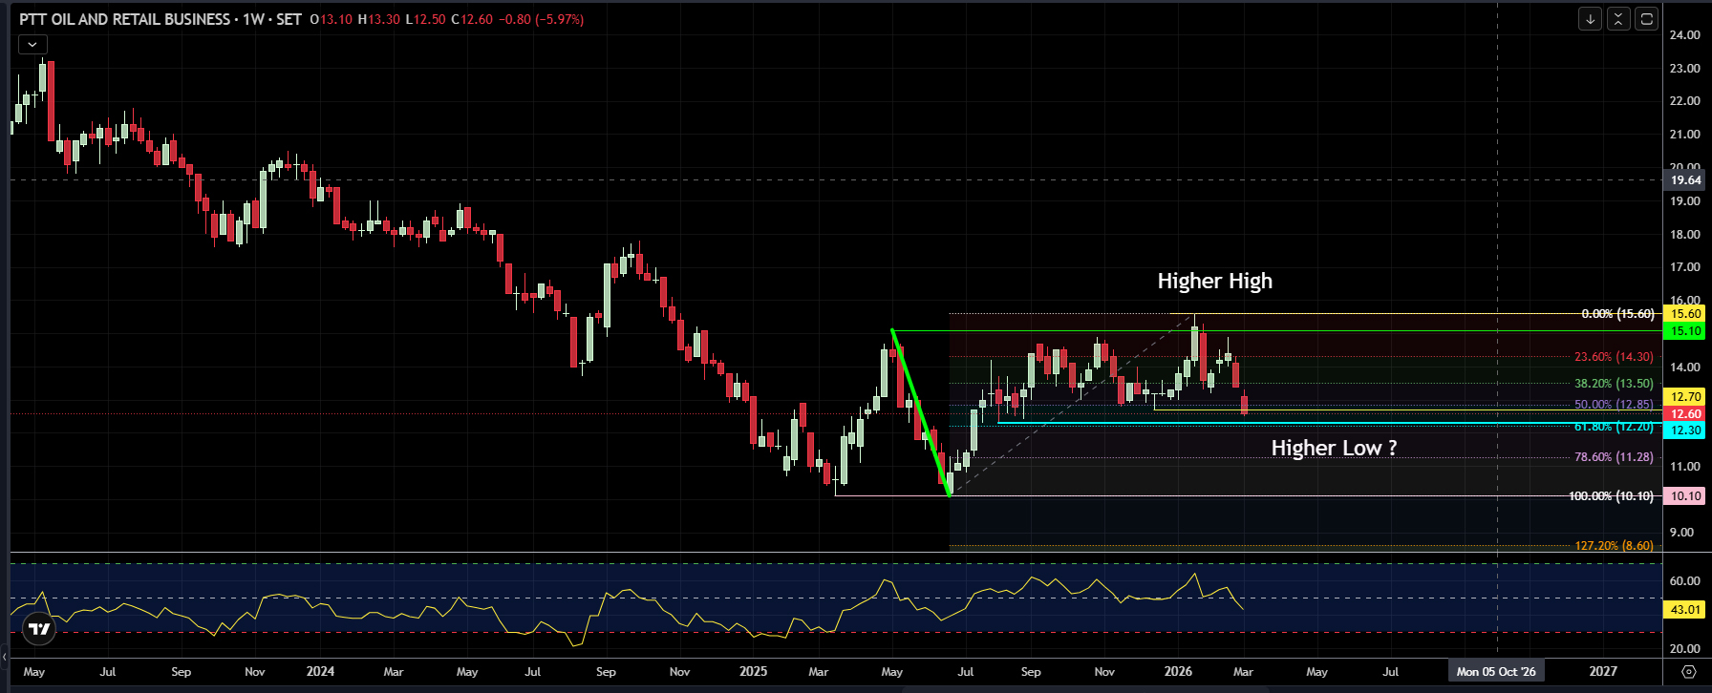
Task: Select the cyan horizontal line near 12.30
Action: click(x=1328, y=423)
